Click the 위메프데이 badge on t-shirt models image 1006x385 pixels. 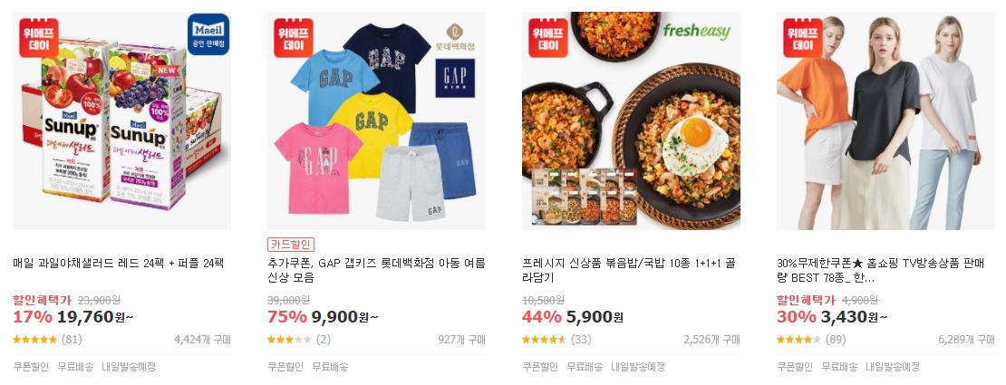[803, 38]
